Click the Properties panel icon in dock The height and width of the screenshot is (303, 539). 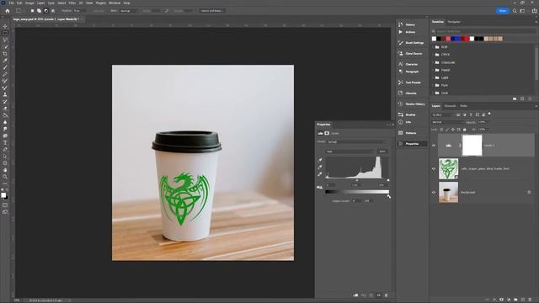[401, 144]
